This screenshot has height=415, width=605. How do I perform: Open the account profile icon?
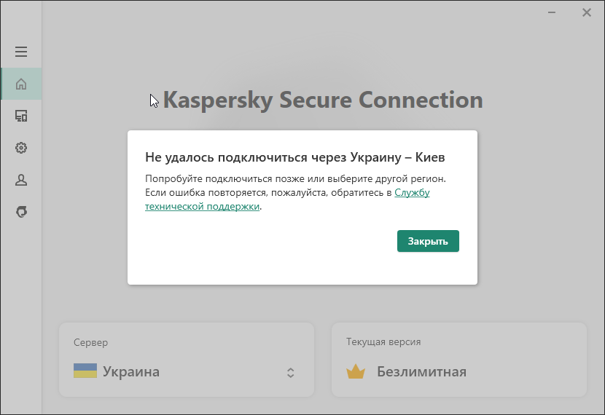pyautogui.click(x=21, y=180)
